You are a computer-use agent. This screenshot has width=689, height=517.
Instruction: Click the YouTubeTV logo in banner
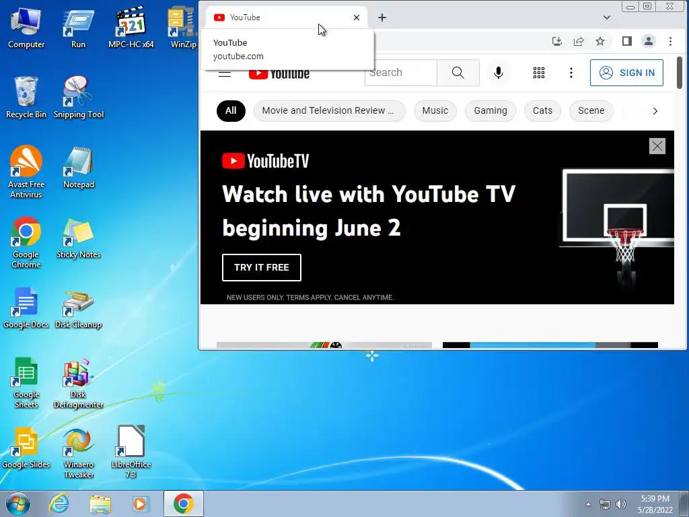(265, 161)
